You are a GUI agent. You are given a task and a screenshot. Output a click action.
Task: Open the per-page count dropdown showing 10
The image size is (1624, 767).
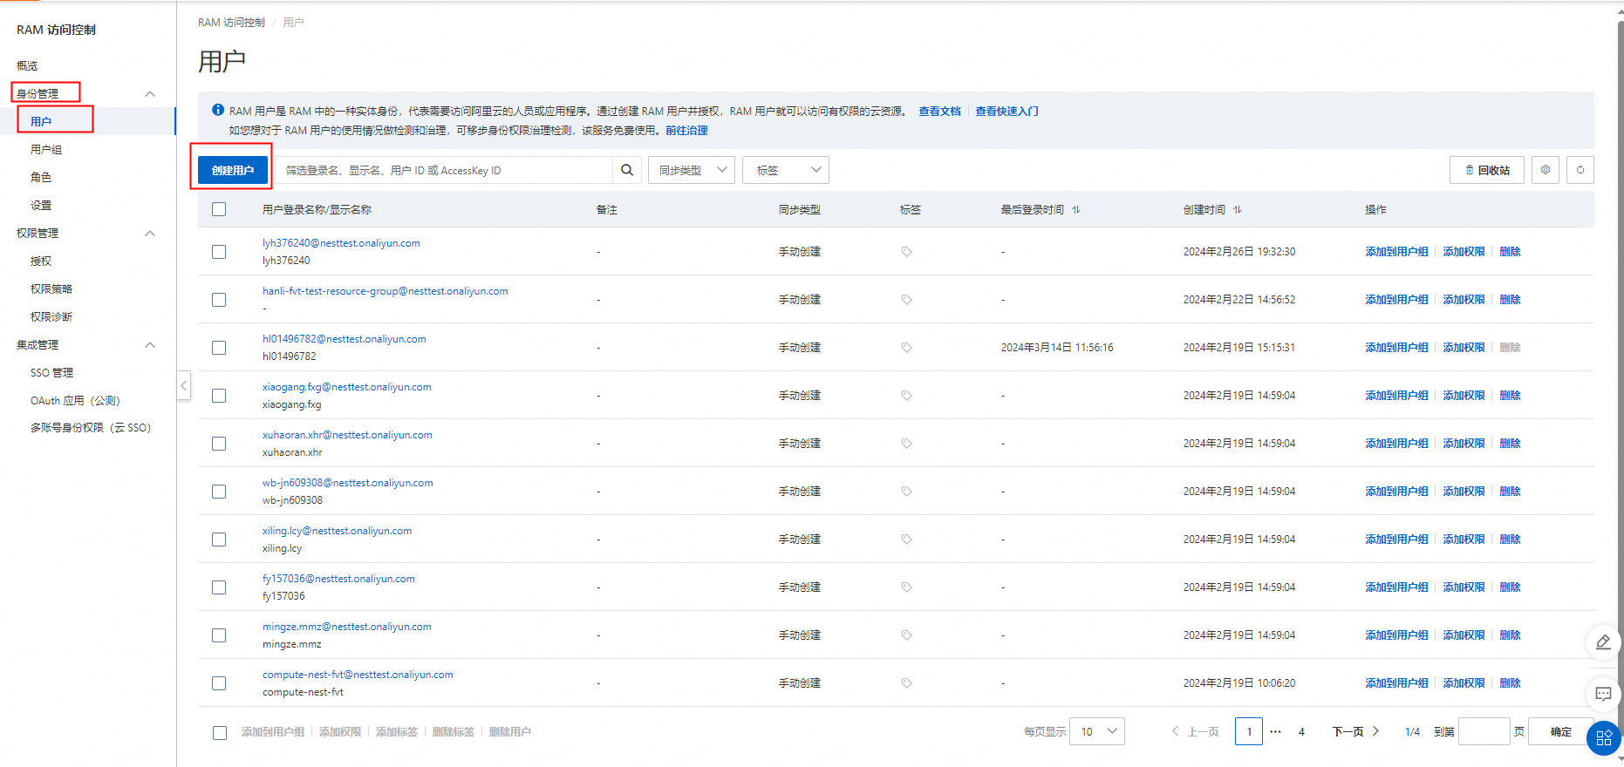click(x=1097, y=731)
